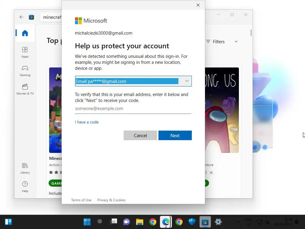Open Gaming section in Store sidebar
The image size is (305, 229).
25,71
